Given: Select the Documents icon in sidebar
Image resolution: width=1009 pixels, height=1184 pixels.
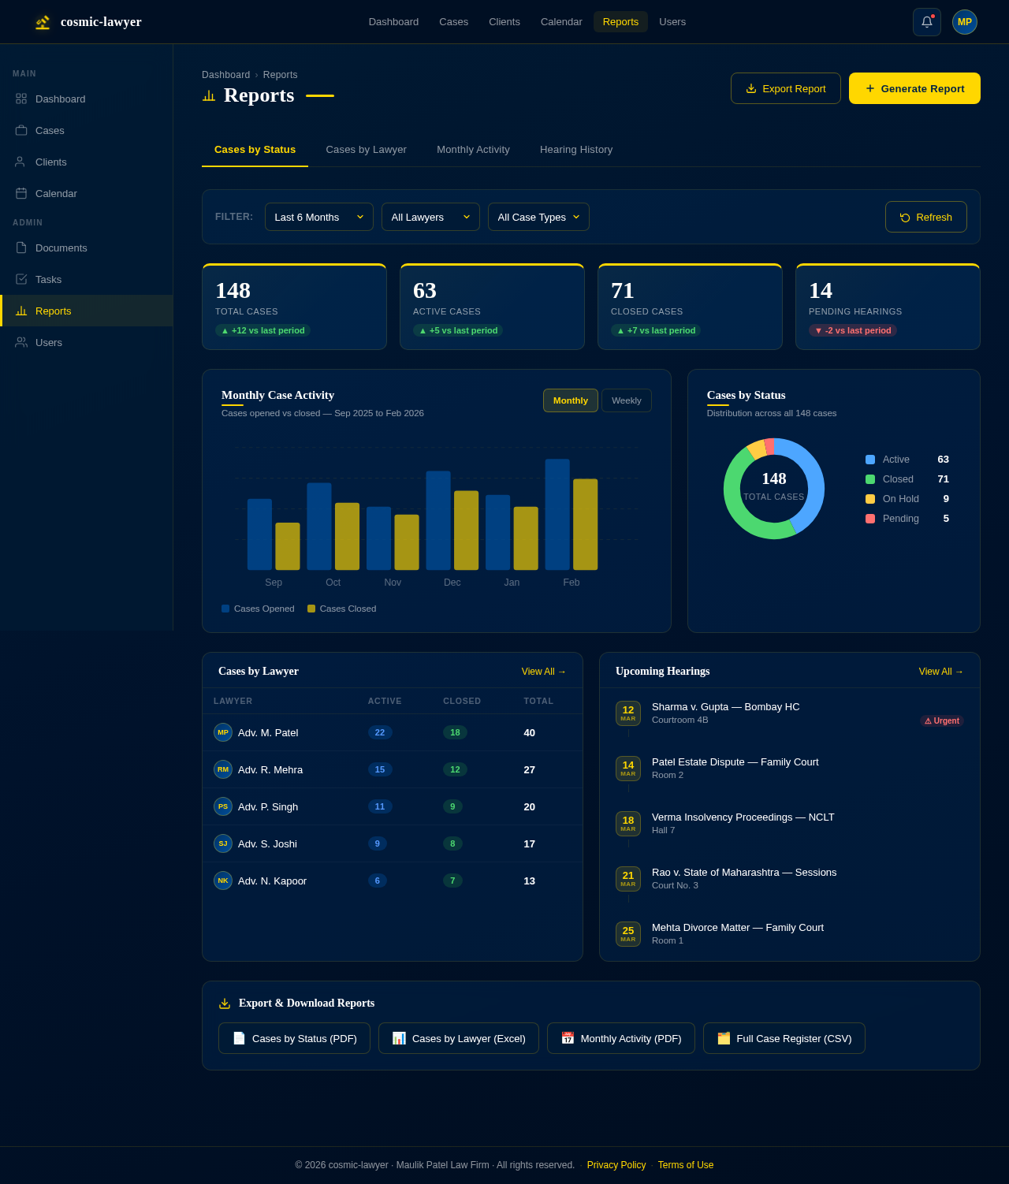Looking at the screenshot, I should [x=20, y=248].
